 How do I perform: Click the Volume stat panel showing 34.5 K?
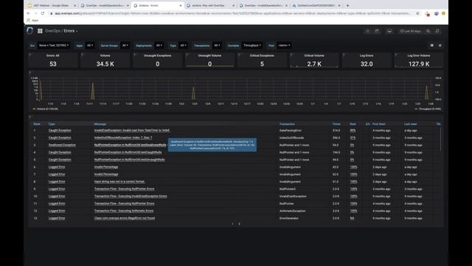click(105, 61)
